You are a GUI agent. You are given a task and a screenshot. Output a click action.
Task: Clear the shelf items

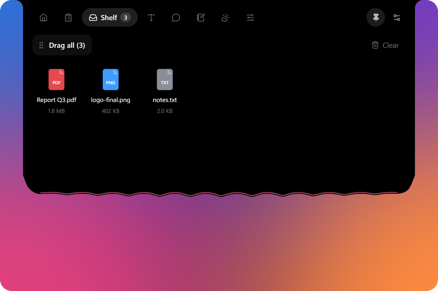(x=385, y=45)
